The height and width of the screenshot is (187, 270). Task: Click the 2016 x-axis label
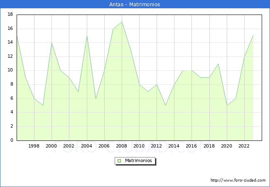191,146
